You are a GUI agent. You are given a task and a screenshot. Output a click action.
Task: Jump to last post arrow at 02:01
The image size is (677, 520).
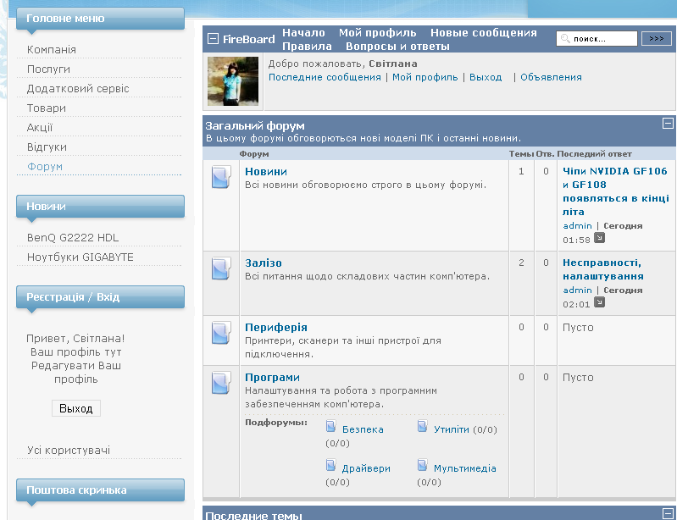(x=599, y=302)
